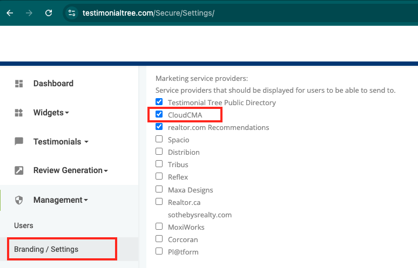The height and width of the screenshot is (268, 418).
Task: Click the testimonialtree.com address bar URL
Action: point(149,13)
